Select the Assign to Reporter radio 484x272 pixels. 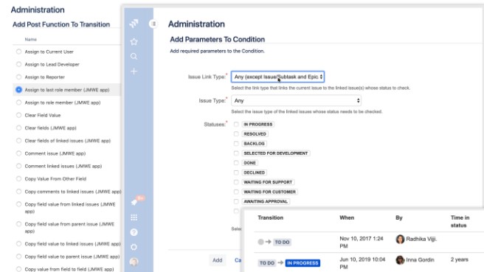pyautogui.click(x=19, y=77)
